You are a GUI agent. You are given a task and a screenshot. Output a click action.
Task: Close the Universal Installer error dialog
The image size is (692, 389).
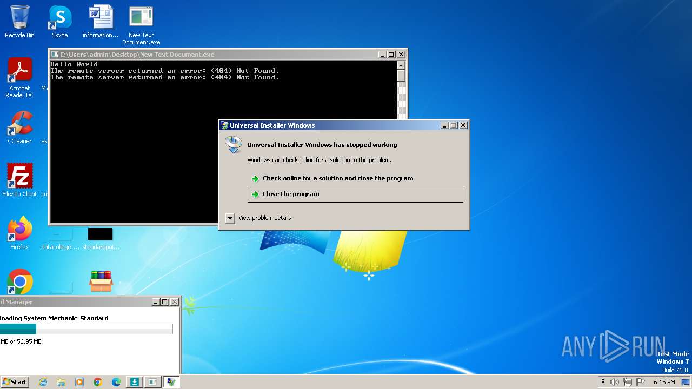[463, 125]
